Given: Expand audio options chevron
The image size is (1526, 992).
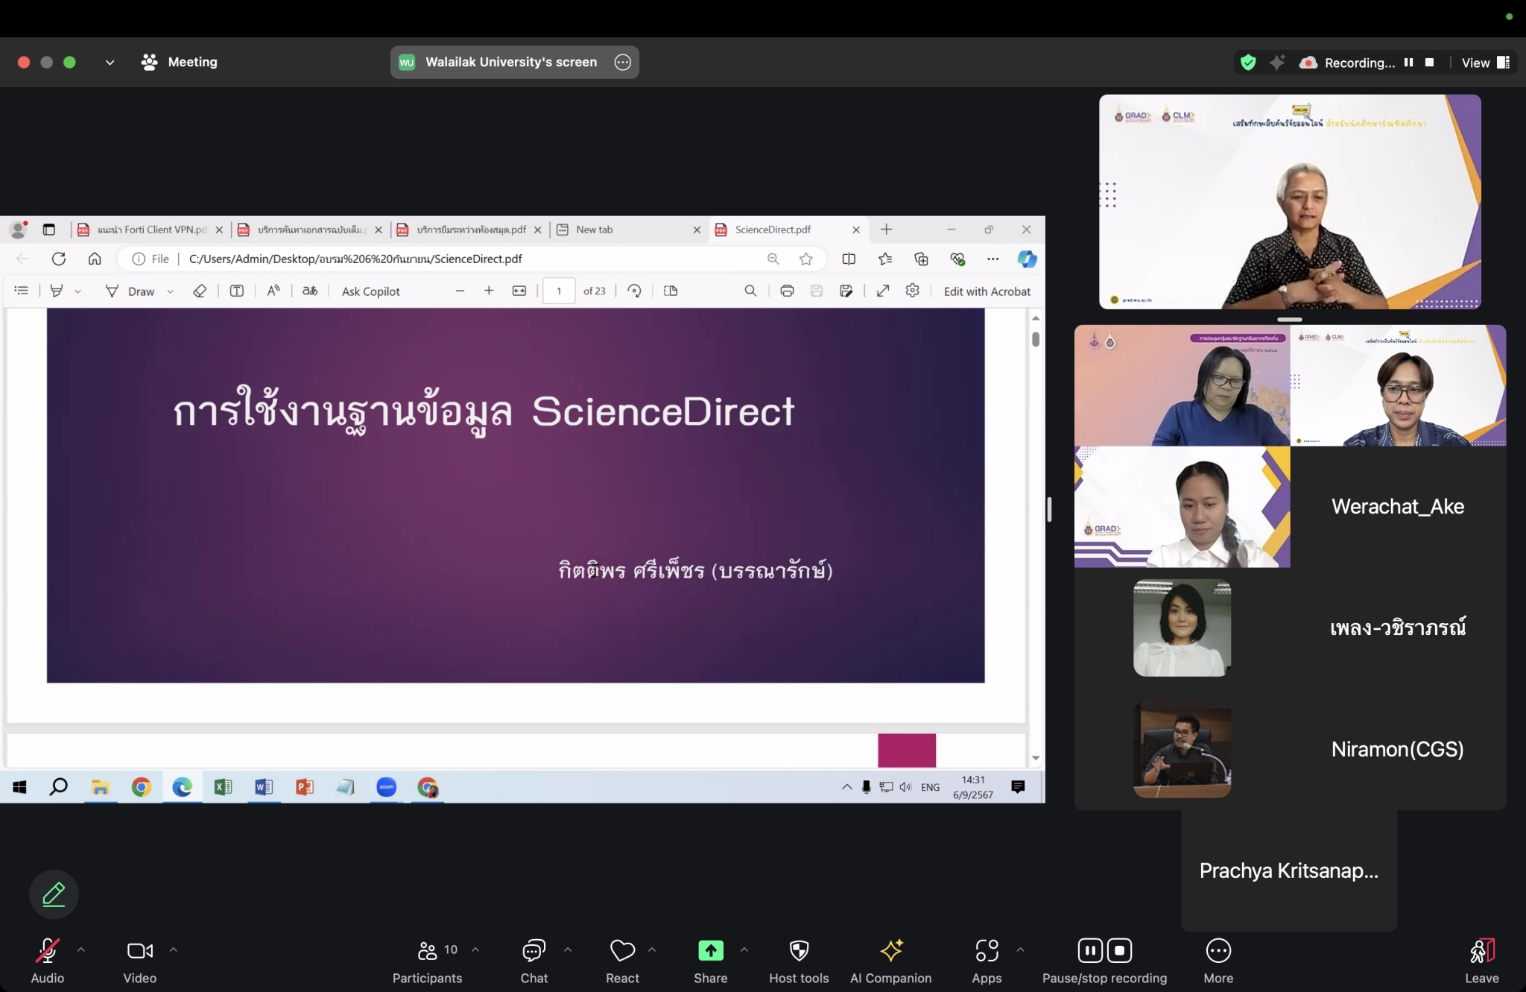Looking at the screenshot, I should click(x=81, y=950).
